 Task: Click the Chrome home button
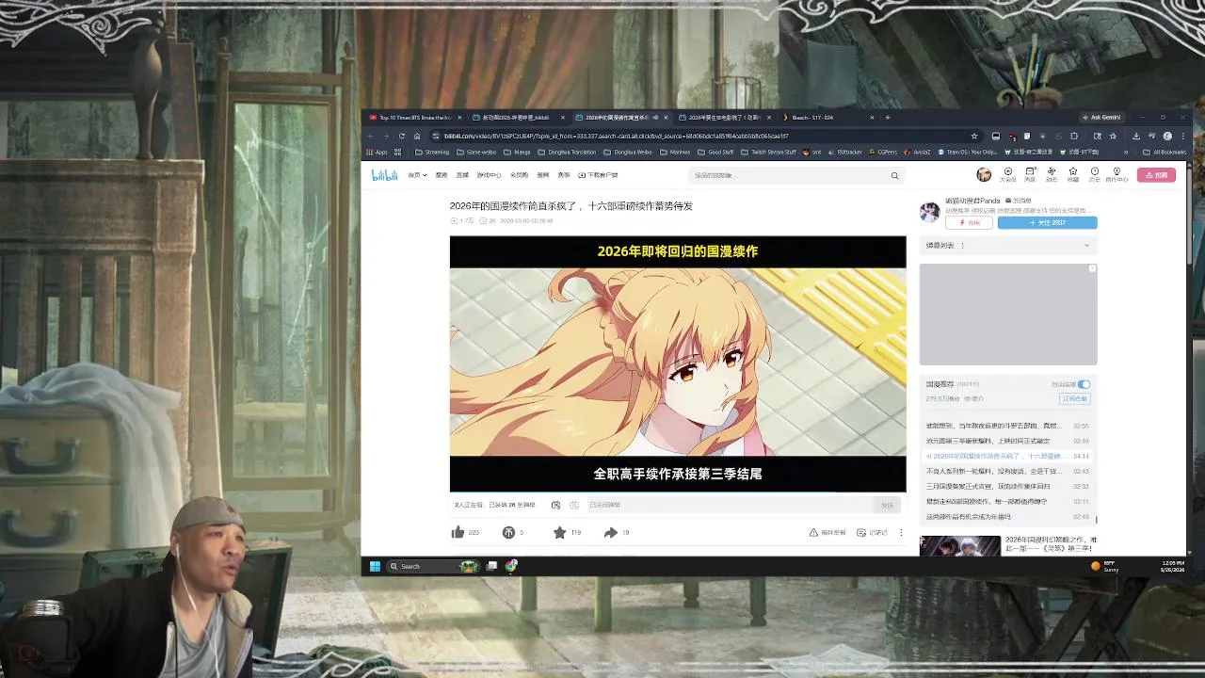417,136
